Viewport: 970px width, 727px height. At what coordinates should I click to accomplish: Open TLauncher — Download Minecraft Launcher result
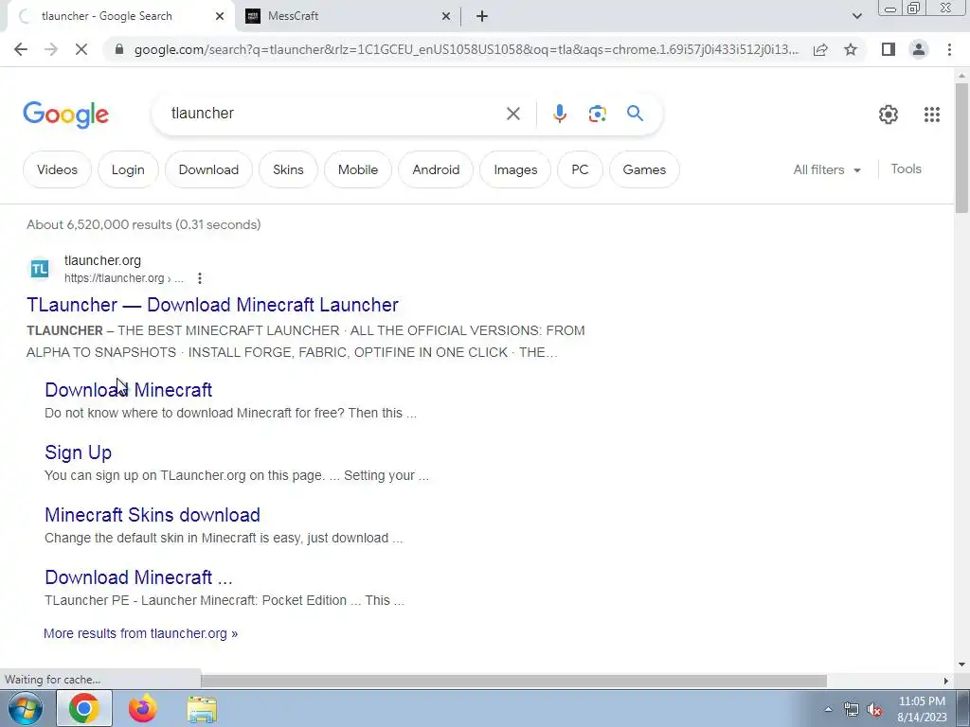[212, 305]
